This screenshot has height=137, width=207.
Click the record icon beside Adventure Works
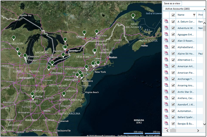(167, 28)
